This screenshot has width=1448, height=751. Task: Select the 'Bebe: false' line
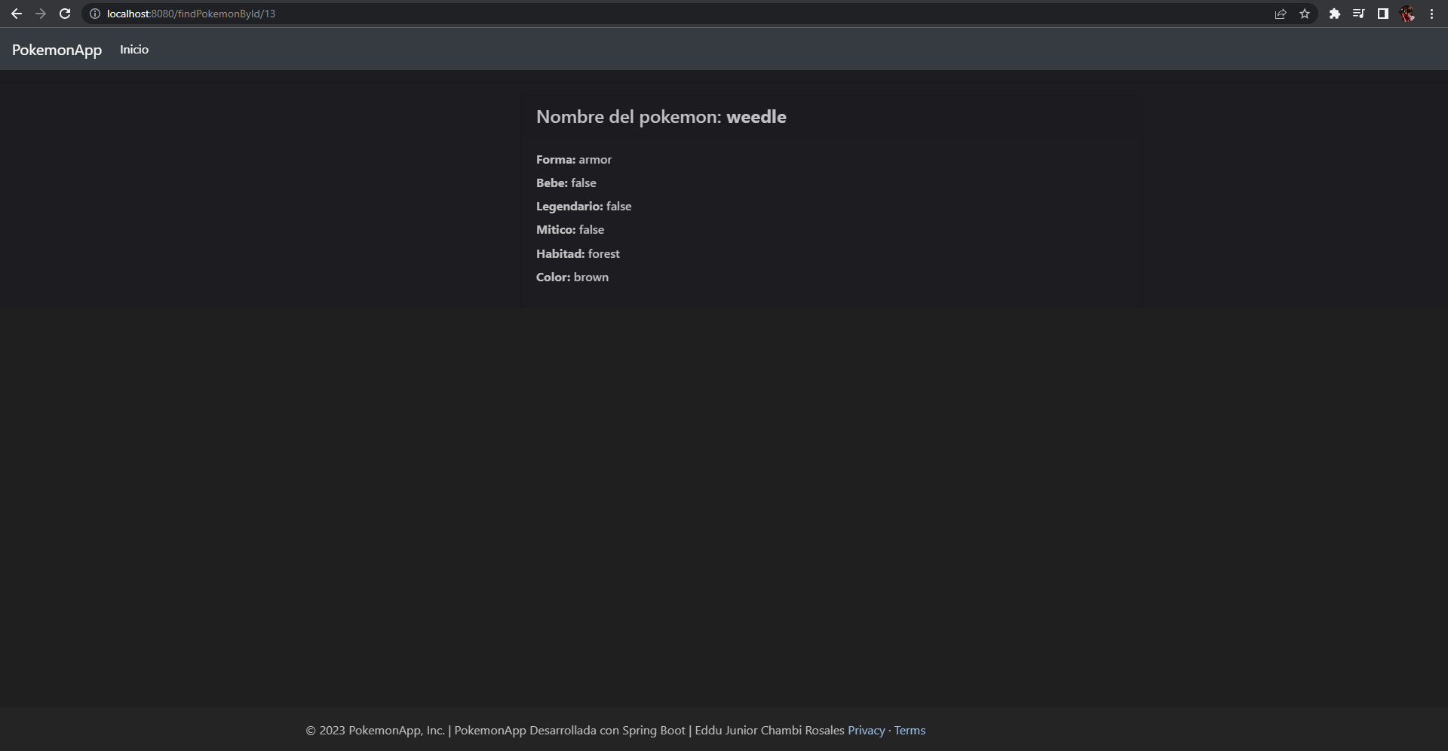pos(566,183)
